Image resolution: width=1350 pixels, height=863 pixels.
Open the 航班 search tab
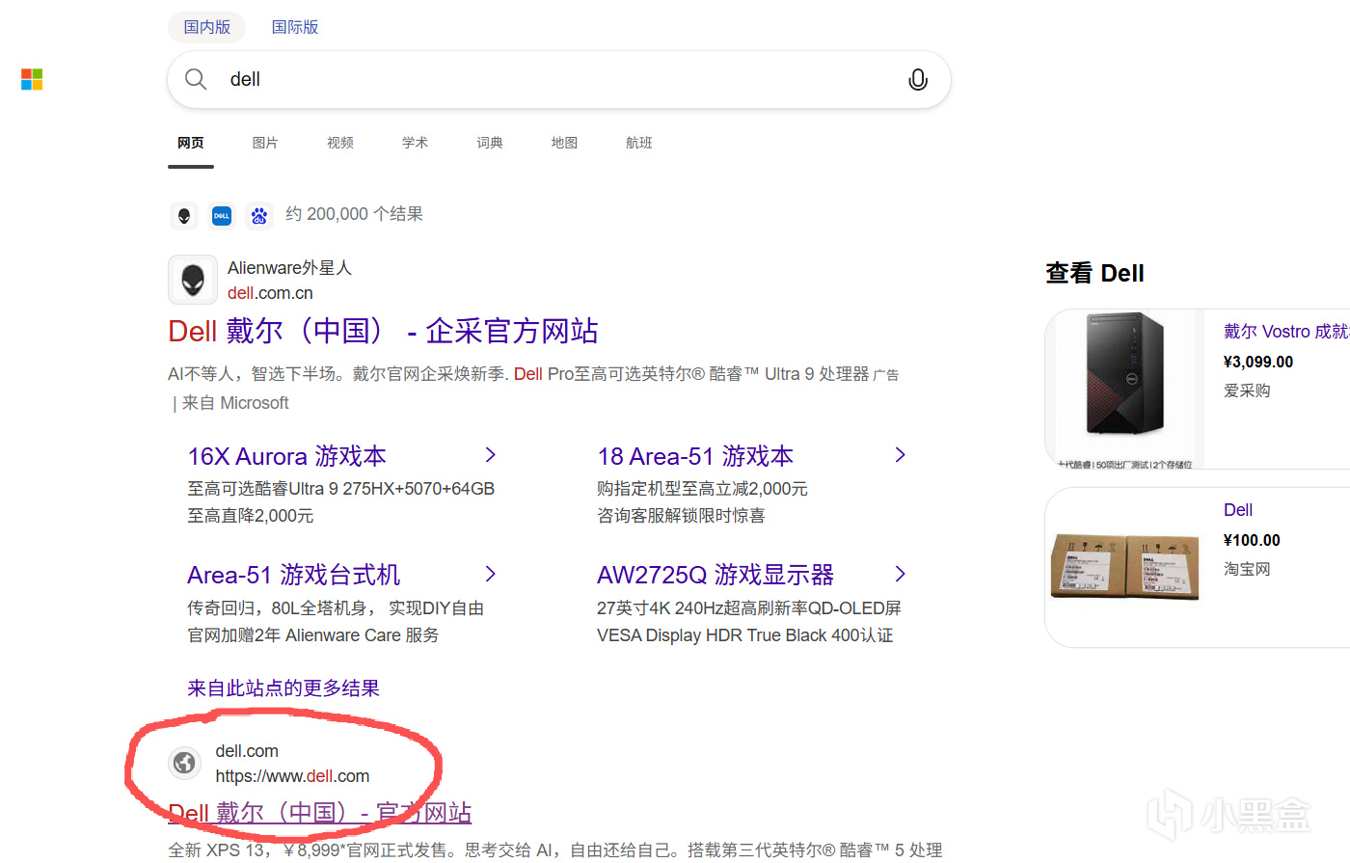639,143
